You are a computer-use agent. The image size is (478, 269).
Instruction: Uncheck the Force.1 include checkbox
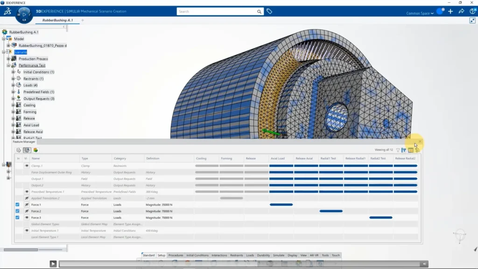pos(17,205)
